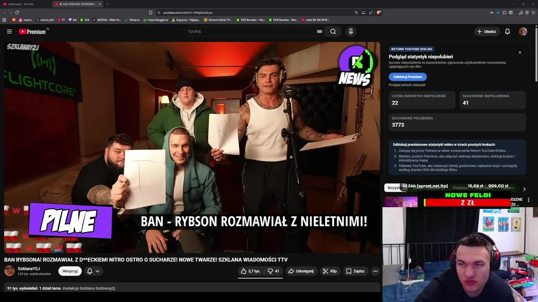Image resolution: width=538 pixels, height=302 pixels.
Task: Click the magnifier search button
Action: (333, 31)
